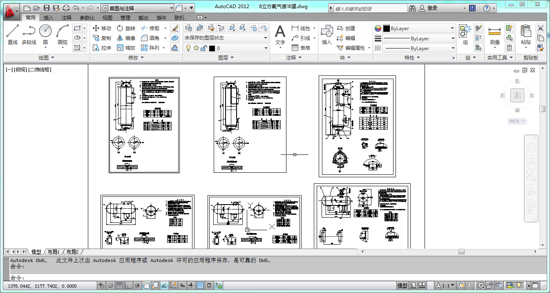Expand the 绘图 panel
The width and height of the screenshot is (550, 293).
pyautogui.click(x=46, y=58)
